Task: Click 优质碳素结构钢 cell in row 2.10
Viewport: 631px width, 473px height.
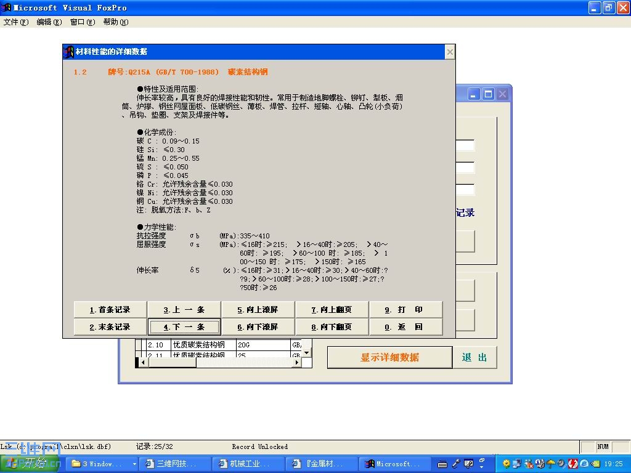Action: click(x=203, y=345)
